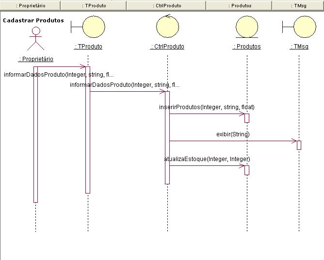
Task: Select the exibir(String) message label
Action: [233, 134]
